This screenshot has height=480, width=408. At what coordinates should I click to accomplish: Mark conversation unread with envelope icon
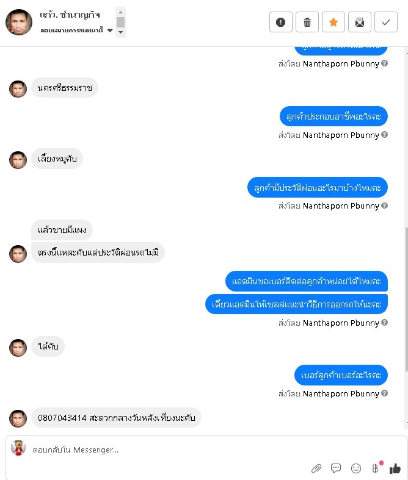click(x=360, y=22)
